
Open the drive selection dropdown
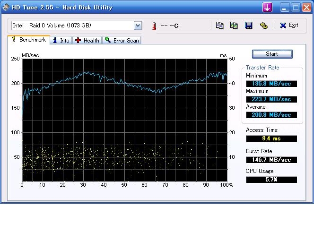pos(138,26)
